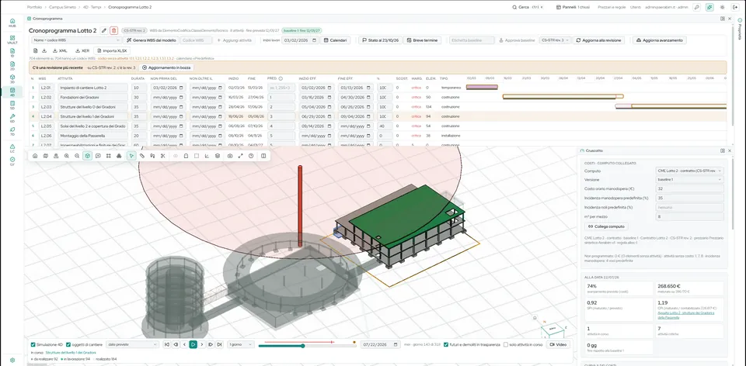The image size is (746, 366).
Task: Go to the 3D module in the sidebar
Action: tap(12, 78)
